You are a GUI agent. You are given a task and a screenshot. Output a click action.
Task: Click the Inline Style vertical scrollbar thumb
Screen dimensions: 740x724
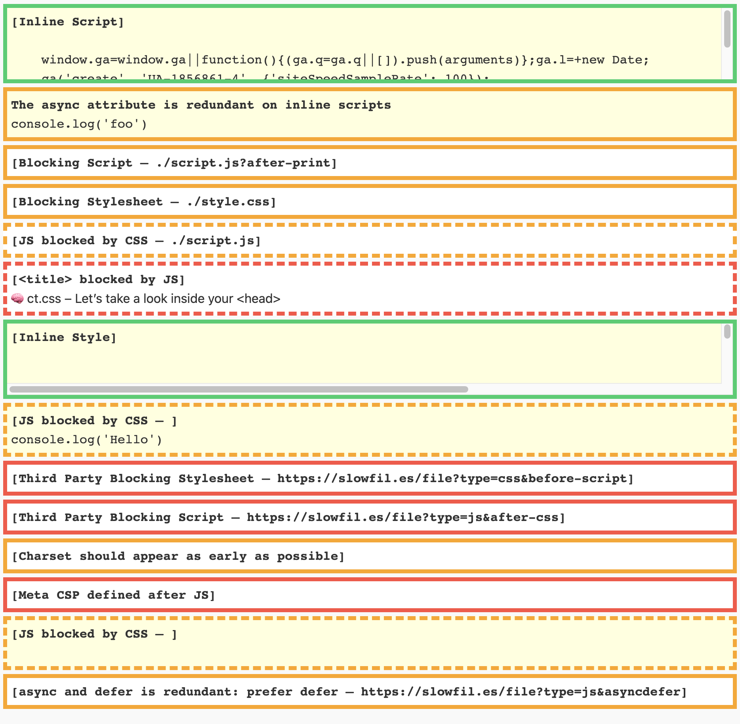[x=727, y=331]
